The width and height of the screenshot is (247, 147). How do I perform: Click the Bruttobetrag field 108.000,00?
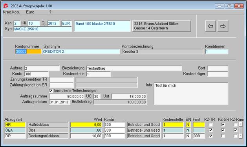pyautogui.click(x=120, y=102)
